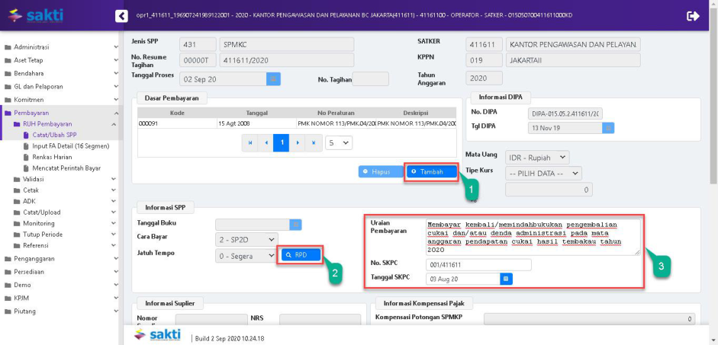Open calendar picker for Tgl DIPA
Viewport: 718px width, 345px height.
pos(608,128)
